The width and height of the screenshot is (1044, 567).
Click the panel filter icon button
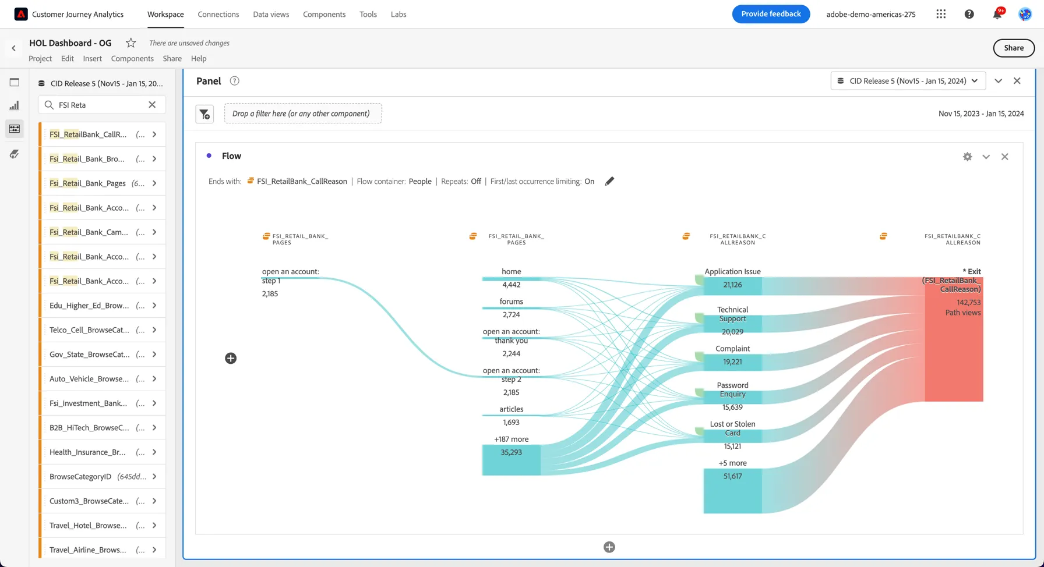(x=204, y=114)
